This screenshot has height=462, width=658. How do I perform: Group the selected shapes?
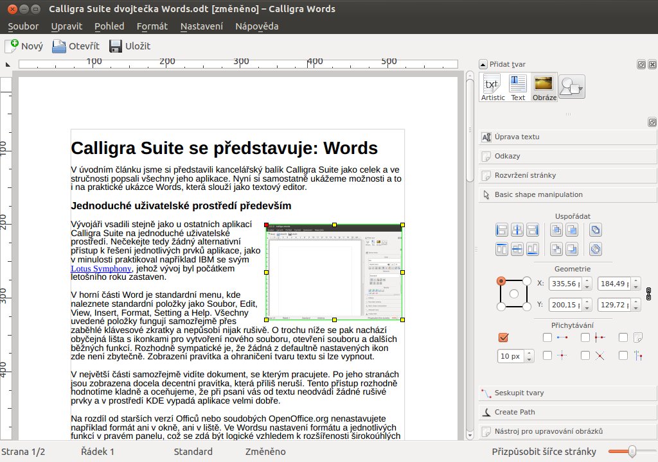[x=596, y=230]
